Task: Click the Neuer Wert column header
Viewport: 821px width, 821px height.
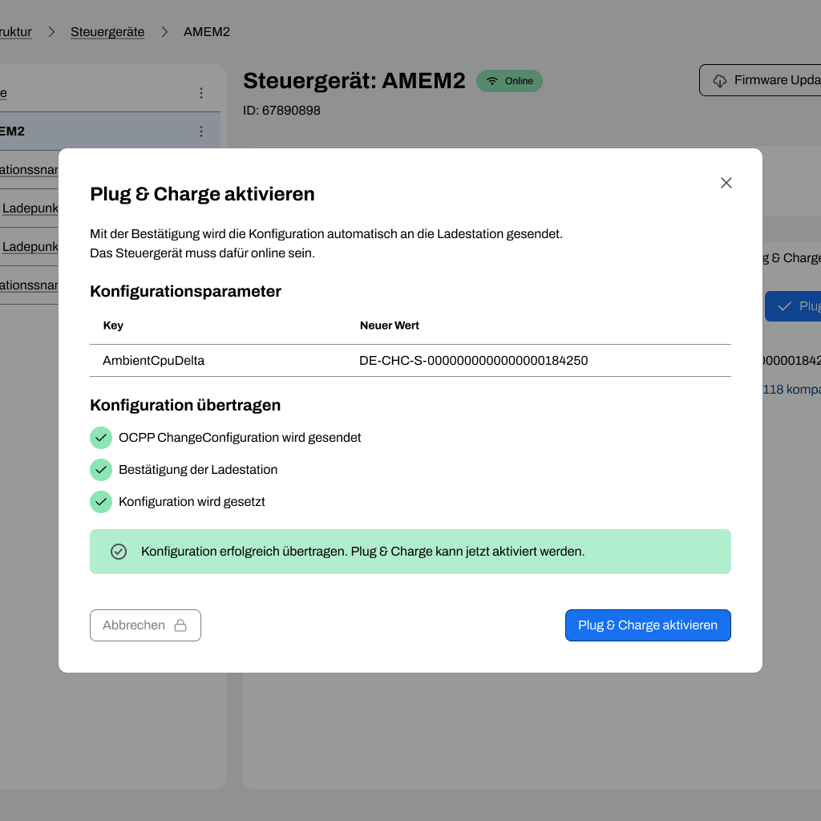Action: point(390,326)
